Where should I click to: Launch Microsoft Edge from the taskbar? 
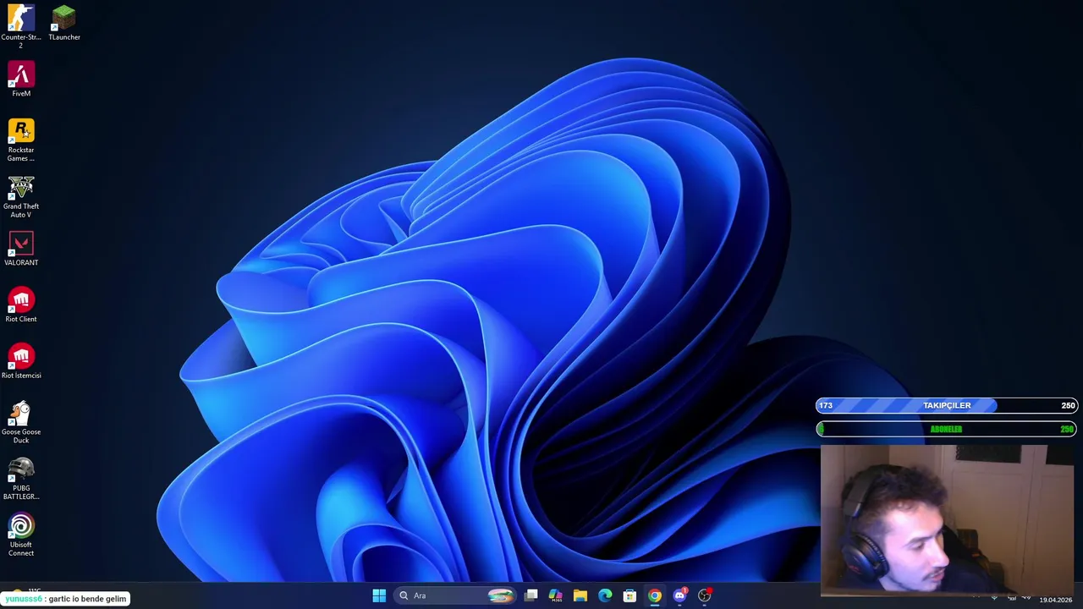click(605, 595)
